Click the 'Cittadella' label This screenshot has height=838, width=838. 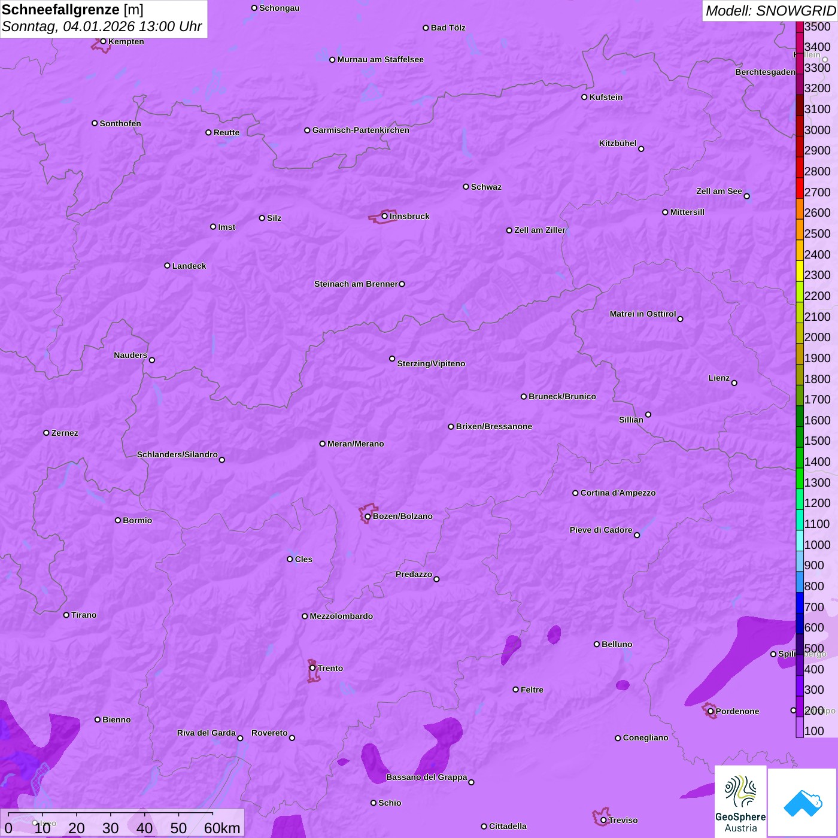508,826
